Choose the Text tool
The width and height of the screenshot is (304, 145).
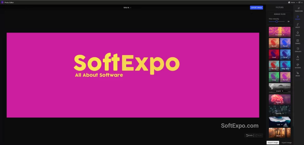[x=297, y=57]
